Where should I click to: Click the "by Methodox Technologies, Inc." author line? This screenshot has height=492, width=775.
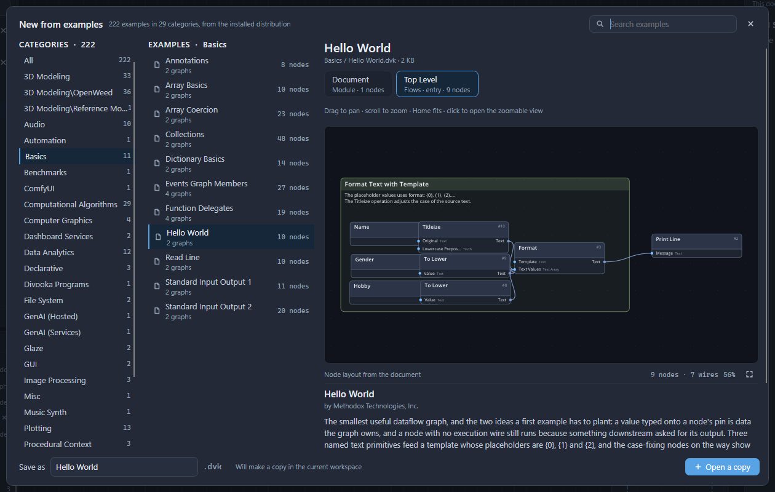pos(371,406)
